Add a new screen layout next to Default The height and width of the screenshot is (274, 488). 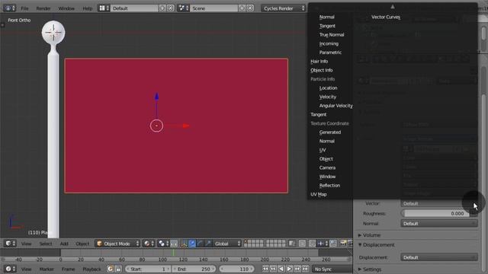tap(162, 8)
